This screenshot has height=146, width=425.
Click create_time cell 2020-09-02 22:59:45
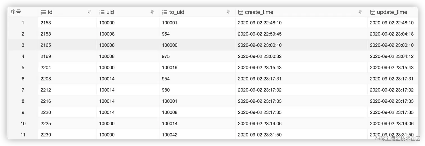[260, 34]
